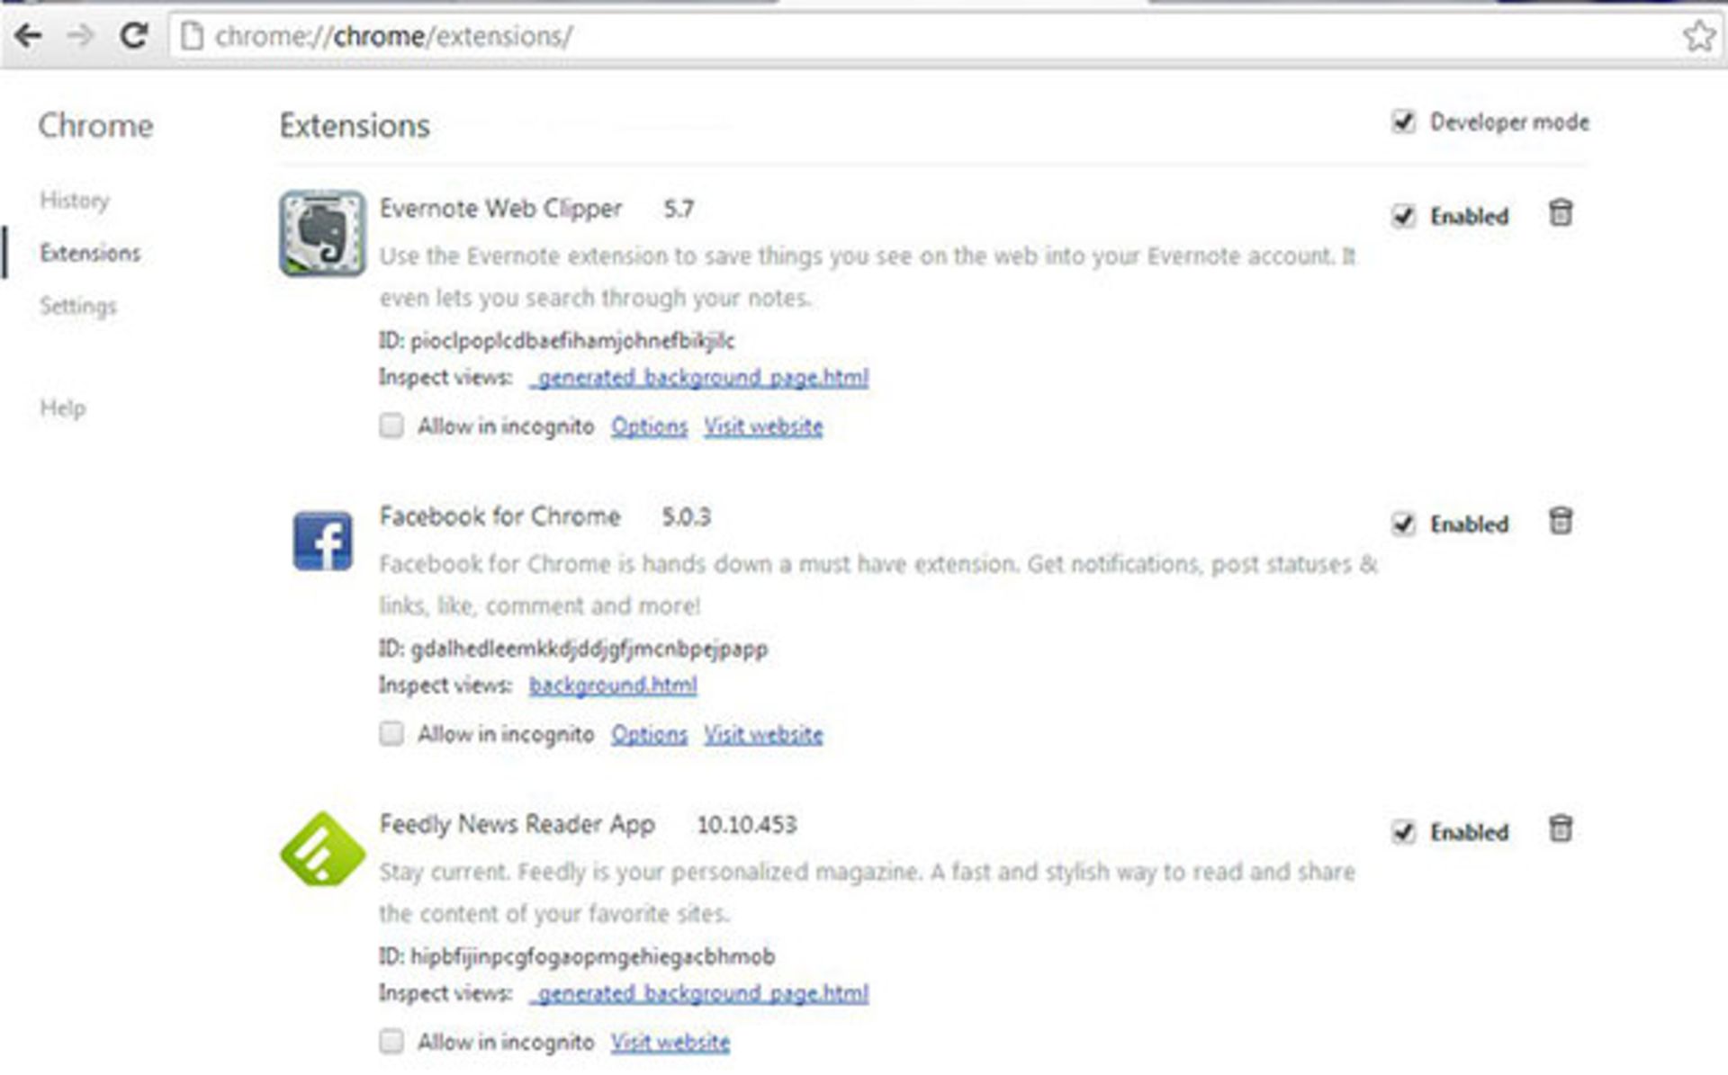
Task: Disable the Facebook for Chrome Enabled checkbox
Action: 1403,524
